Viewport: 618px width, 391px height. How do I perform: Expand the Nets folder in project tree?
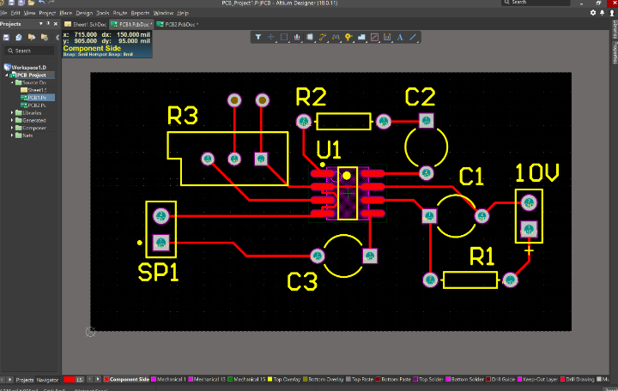(13, 135)
